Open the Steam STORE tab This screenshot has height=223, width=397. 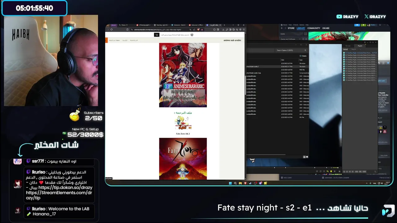291,28
